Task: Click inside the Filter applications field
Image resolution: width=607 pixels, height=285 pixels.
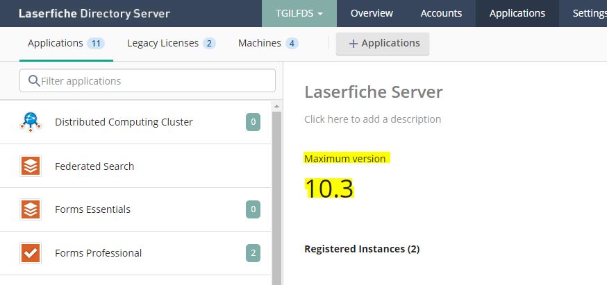Action: click(153, 81)
